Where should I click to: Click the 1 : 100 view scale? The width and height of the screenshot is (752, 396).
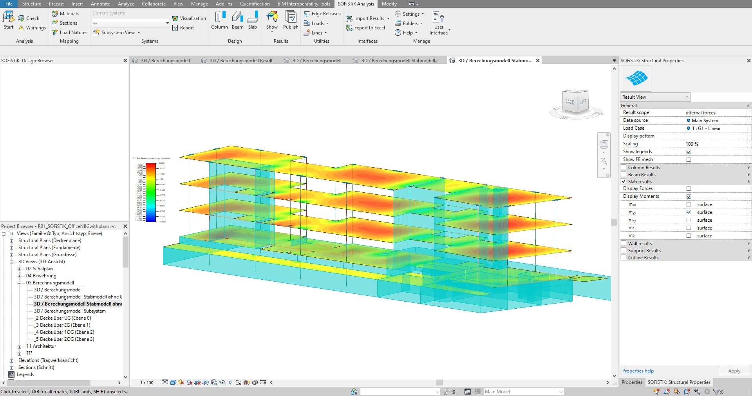[x=147, y=383]
